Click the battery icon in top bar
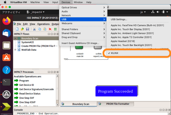 pos(163,12)
